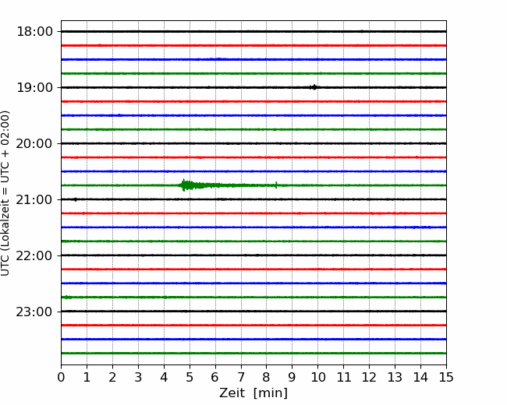Click the x-axis tick label 3
The width and height of the screenshot is (507, 405).
(x=138, y=377)
